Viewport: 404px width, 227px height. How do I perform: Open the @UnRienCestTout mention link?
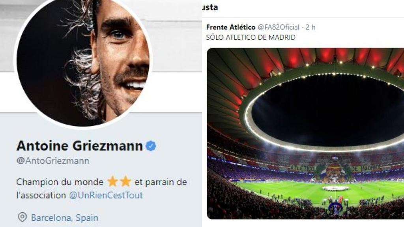106,195
